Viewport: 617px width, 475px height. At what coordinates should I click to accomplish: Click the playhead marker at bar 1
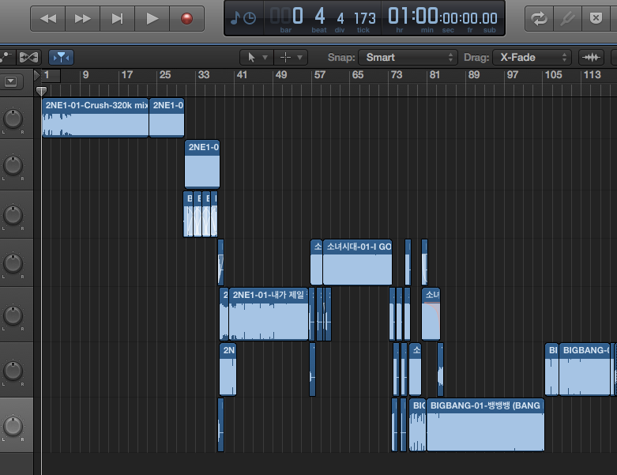(41, 92)
